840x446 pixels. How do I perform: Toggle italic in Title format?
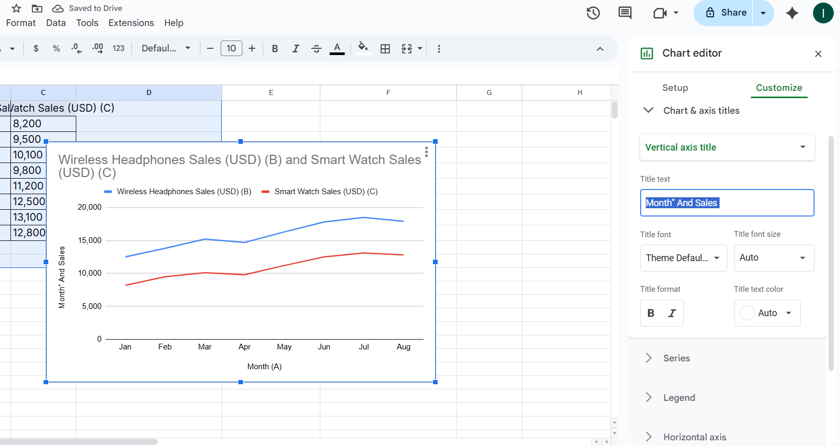[x=672, y=313]
